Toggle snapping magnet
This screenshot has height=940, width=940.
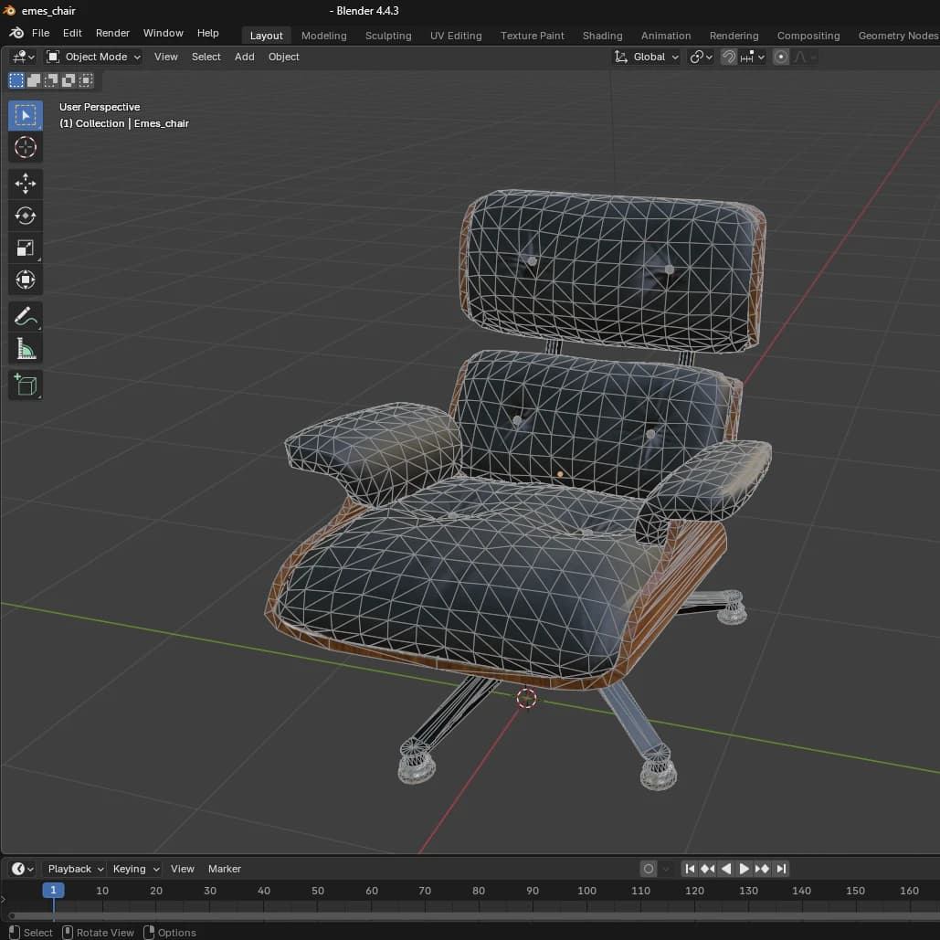tap(728, 57)
